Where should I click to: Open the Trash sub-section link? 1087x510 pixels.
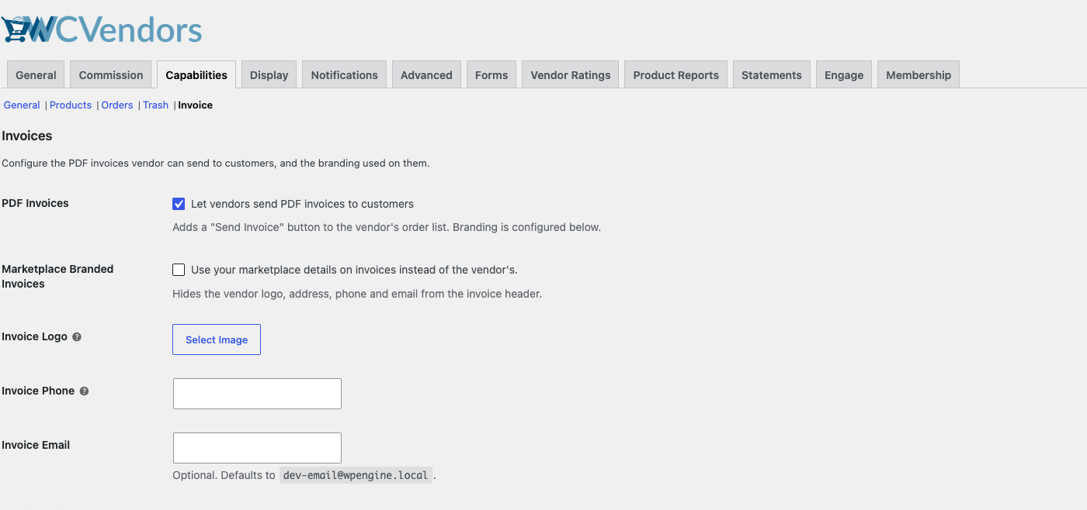(155, 105)
